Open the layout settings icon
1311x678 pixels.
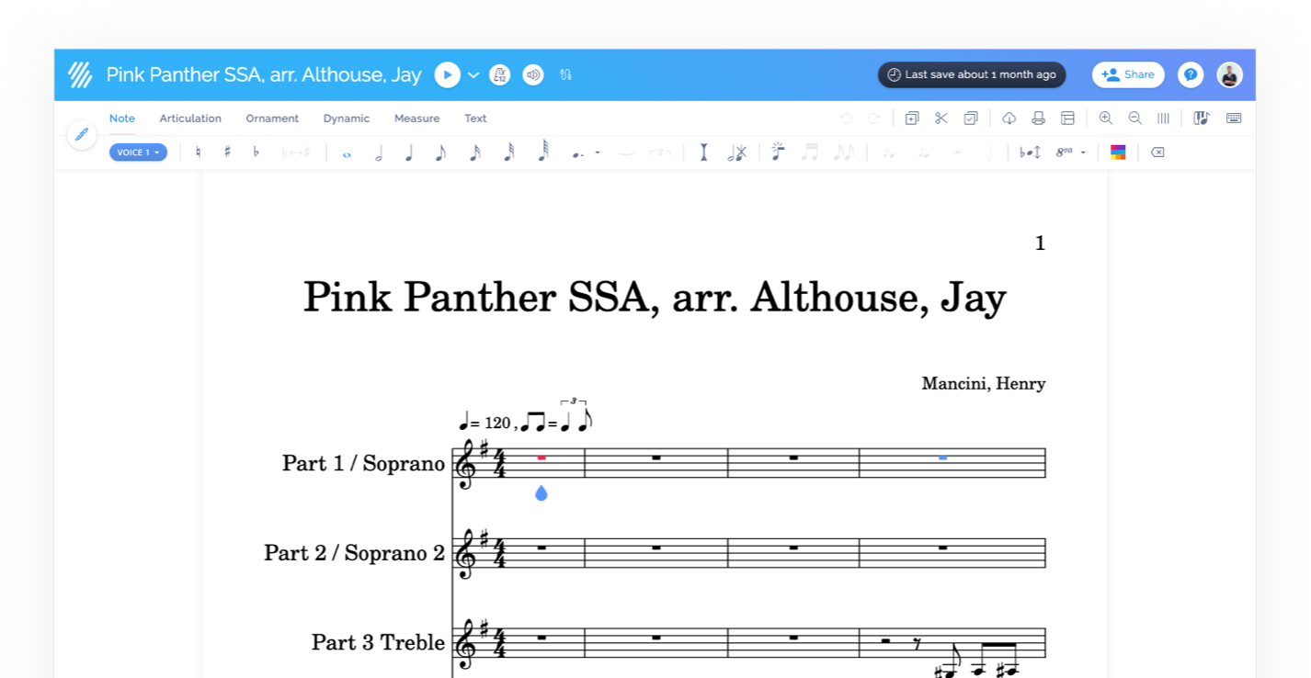pos(1067,118)
